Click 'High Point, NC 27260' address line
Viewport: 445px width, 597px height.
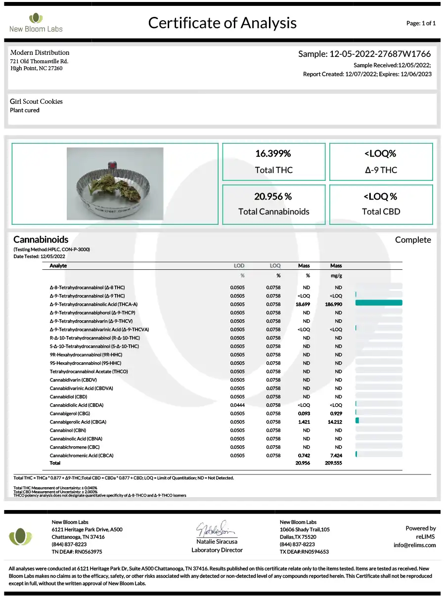point(36,68)
